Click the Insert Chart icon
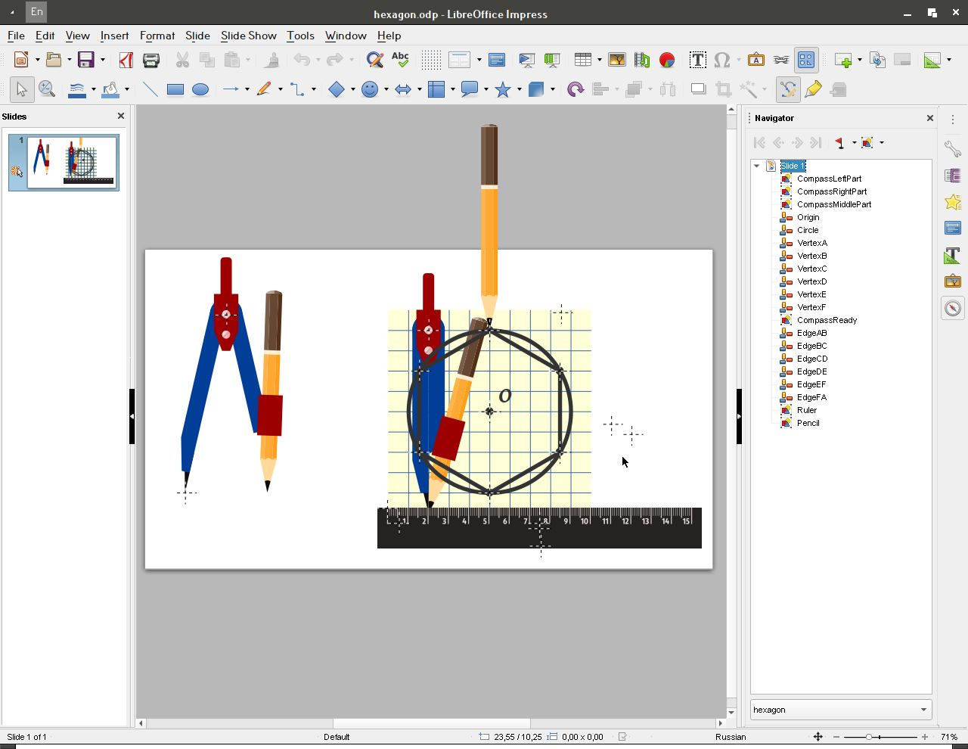The width and height of the screenshot is (968, 749). click(667, 60)
